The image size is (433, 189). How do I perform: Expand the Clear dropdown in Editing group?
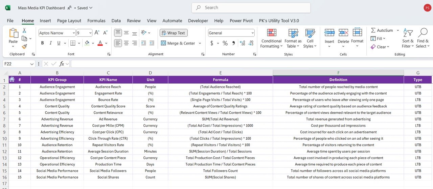point(388,47)
